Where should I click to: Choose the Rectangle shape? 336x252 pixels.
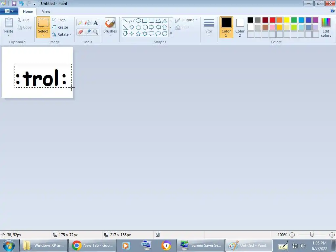(x=145, y=21)
